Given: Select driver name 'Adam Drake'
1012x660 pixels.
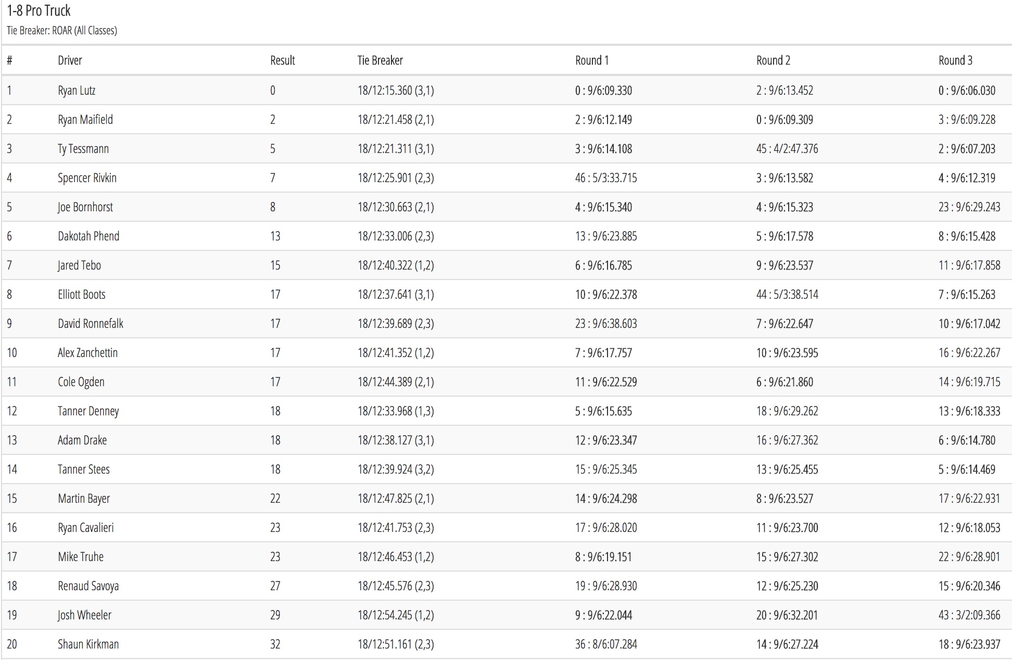Looking at the screenshot, I should [82, 440].
